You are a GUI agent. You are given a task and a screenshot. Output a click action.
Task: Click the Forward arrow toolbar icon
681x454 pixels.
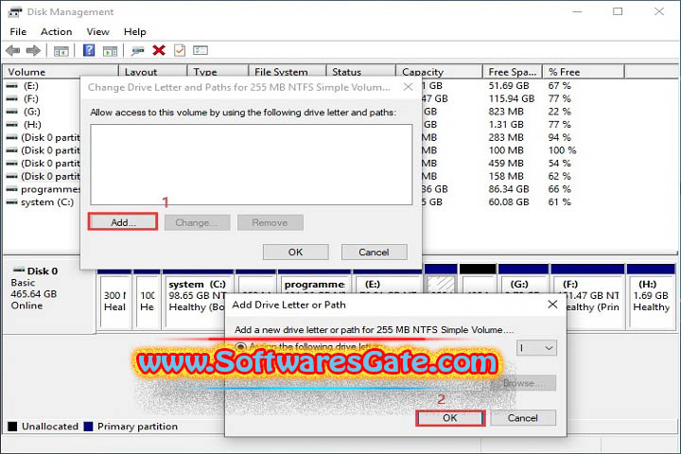point(33,50)
